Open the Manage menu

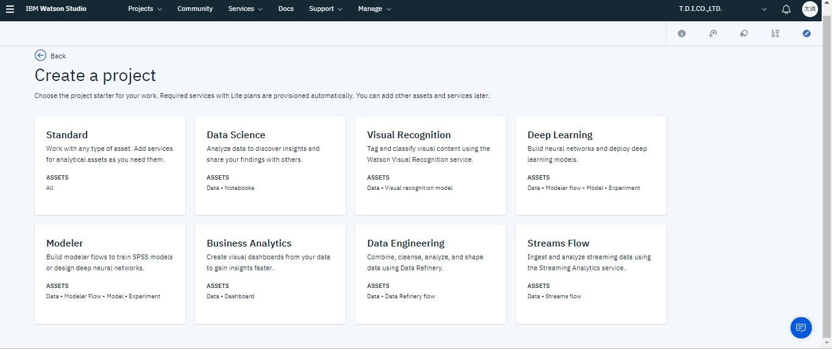[374, 9]
